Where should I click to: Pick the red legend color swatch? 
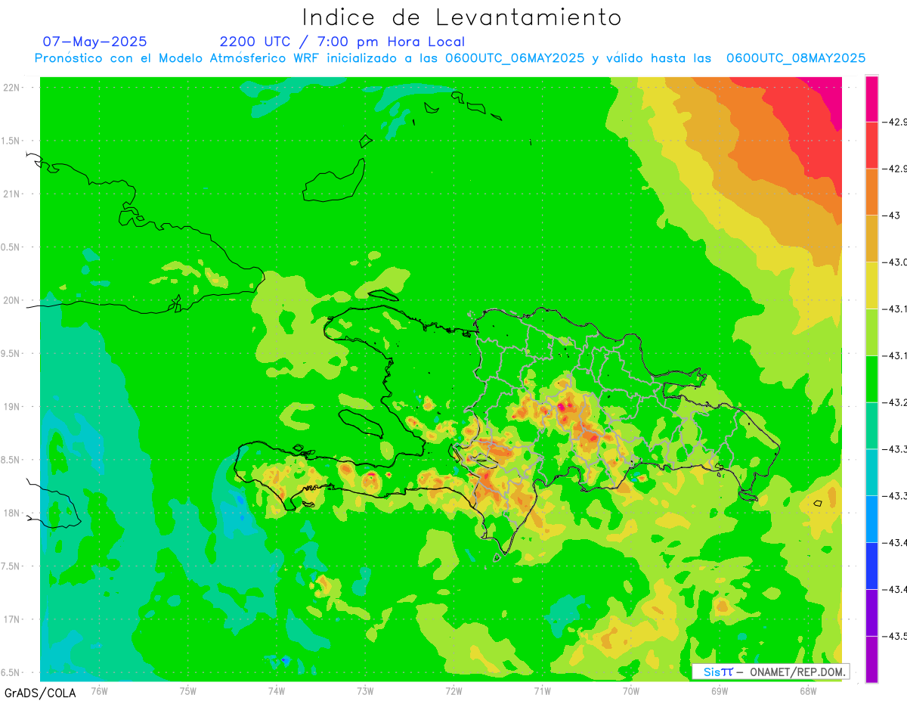[x=871, y=145]
